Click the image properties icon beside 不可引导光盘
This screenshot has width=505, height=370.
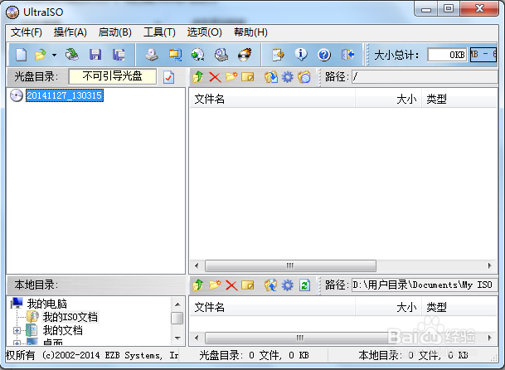169,77
